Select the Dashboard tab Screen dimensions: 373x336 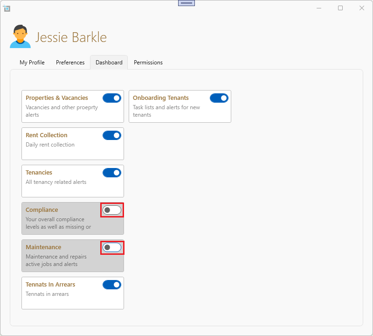click(109, 63)
